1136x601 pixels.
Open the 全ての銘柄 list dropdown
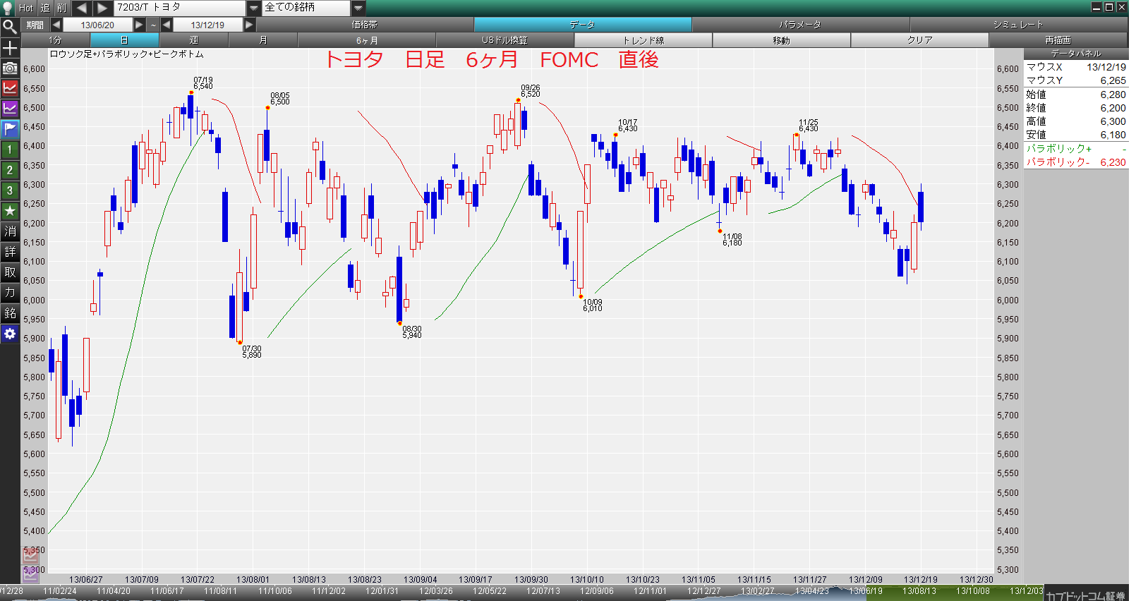[x=358, y=8]
